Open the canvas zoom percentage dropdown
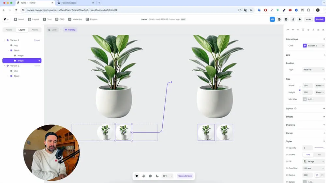326x183 pixels. click(167, 176)
